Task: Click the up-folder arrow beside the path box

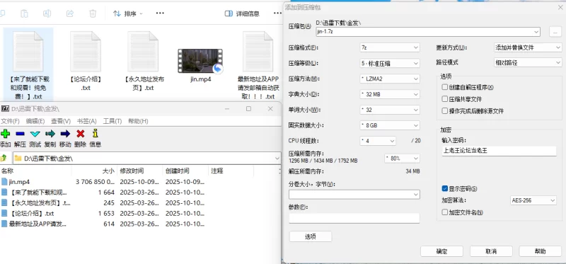Action: point(4,158)
